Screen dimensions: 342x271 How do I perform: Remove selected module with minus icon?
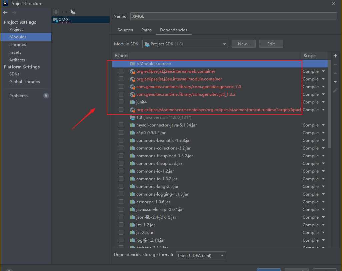tap(65, 12)
